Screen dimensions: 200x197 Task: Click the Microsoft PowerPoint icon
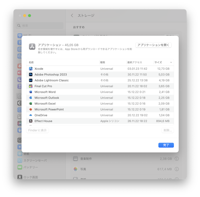pos(31,109)
